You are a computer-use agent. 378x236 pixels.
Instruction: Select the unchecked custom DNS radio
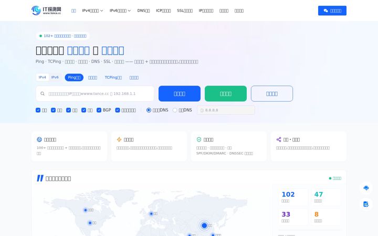(175, 110)
